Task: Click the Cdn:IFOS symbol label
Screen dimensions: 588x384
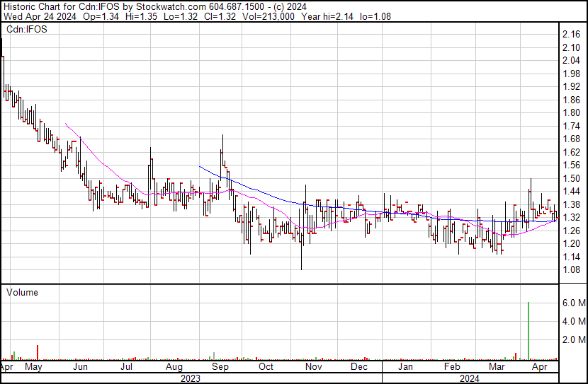Action: (x=27, y=30)
